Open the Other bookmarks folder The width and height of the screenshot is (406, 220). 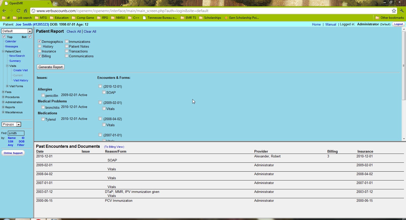point(390,18)
